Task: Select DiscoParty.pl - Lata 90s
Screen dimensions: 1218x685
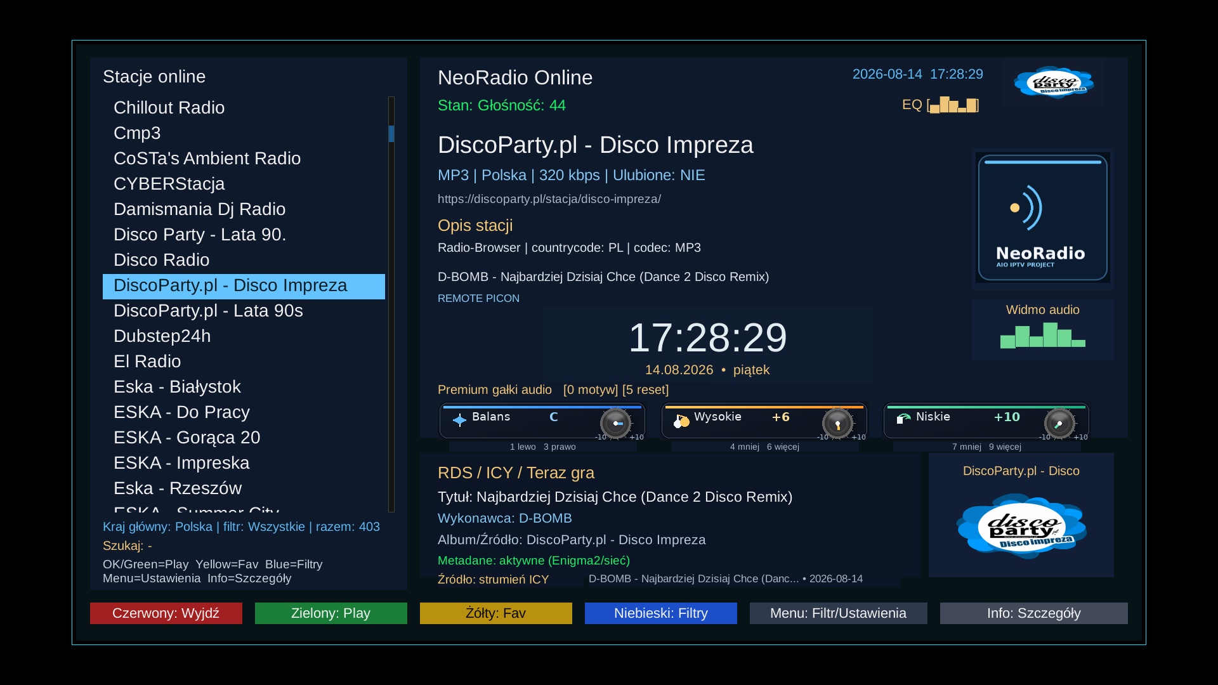Action: pyautogui.click(x=244, y=311)
